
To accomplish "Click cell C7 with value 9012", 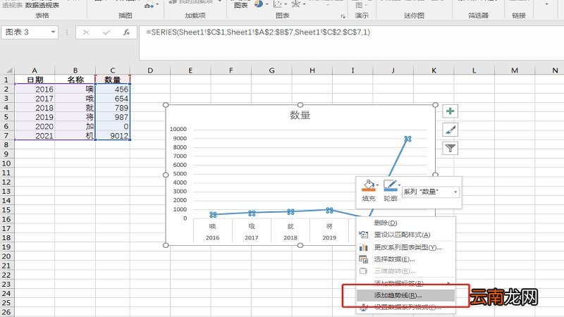I will click(x=113, y=136).
